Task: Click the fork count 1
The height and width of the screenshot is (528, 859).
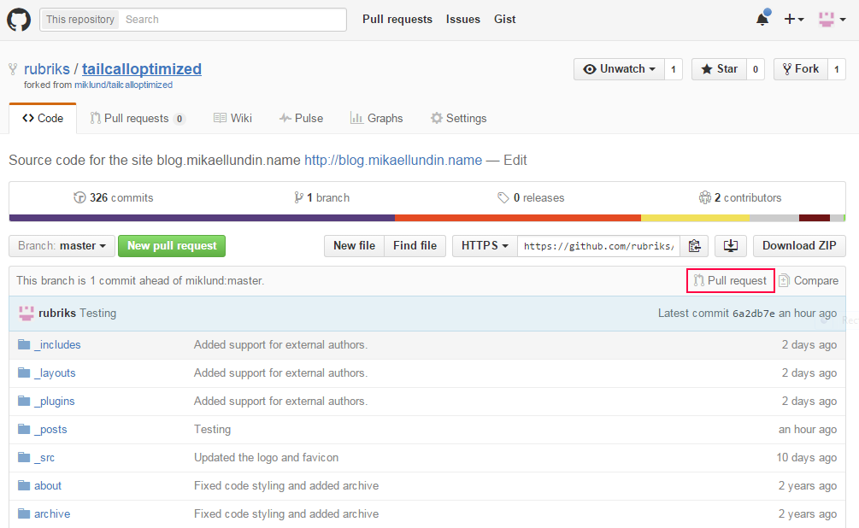Action: tap(837, 69)
